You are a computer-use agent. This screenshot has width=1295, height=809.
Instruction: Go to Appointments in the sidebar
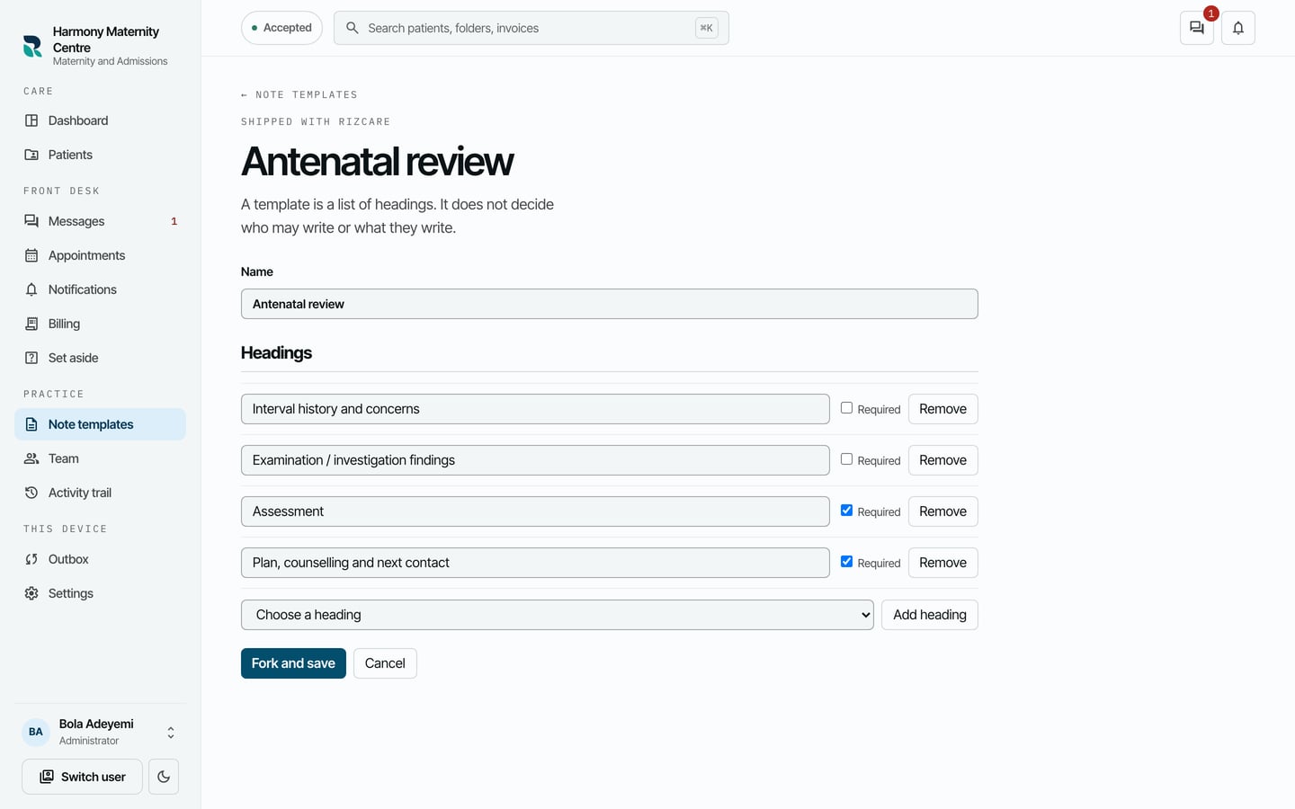[100, 255]
